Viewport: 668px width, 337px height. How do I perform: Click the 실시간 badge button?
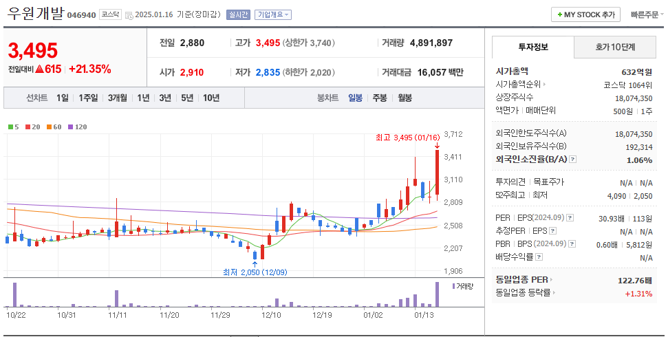coord(238,14)
